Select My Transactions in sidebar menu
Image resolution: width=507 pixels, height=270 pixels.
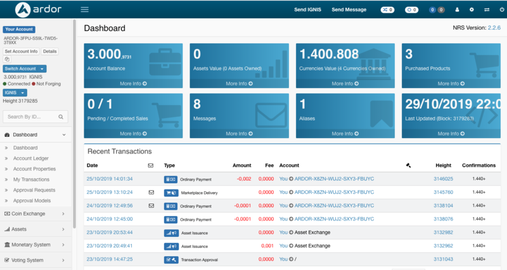click(x=30, y=179)
